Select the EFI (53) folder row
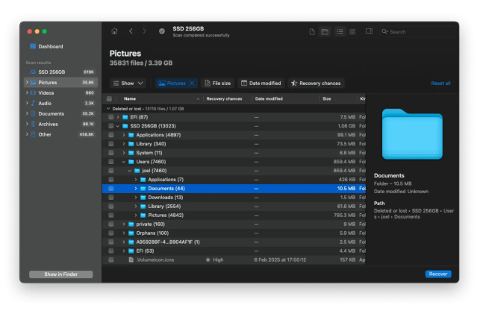 point(234,251)
